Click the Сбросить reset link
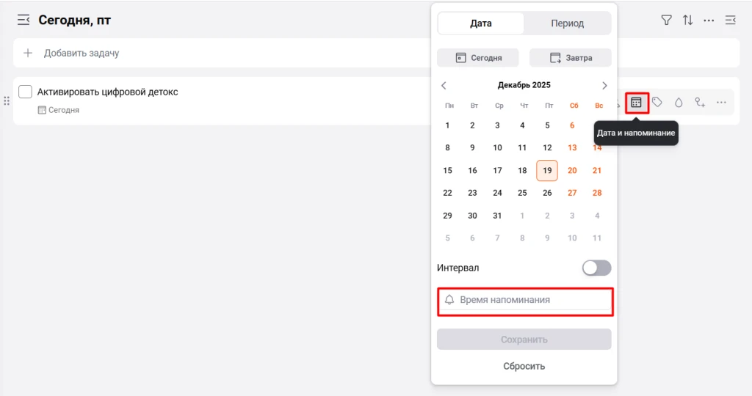Viewport: 752px width, 396px height. [x=524, y=366]
